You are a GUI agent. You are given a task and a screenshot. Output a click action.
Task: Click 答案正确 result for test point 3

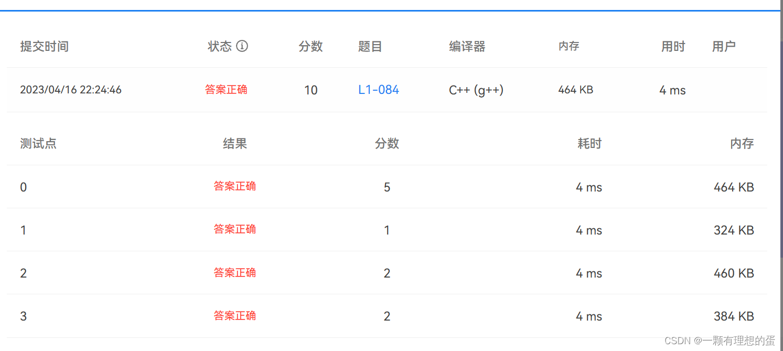click(234, 315)
